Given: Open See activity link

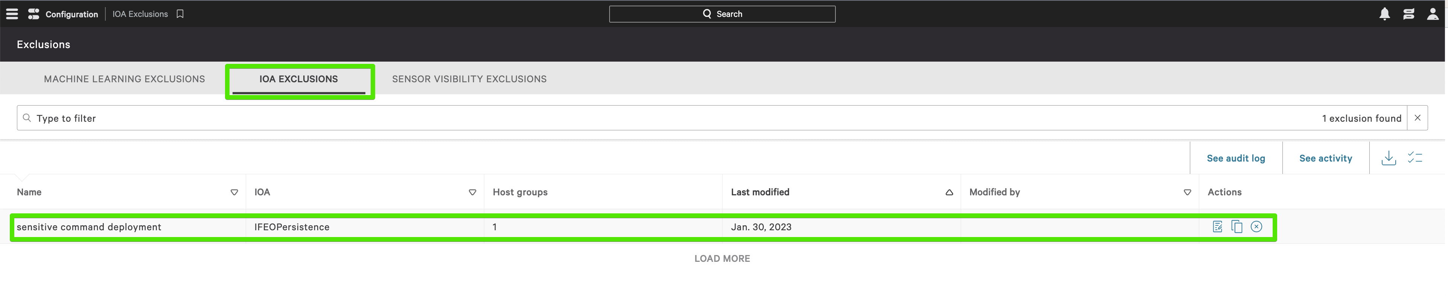Looking at the screenshot, I should 1325,158.
